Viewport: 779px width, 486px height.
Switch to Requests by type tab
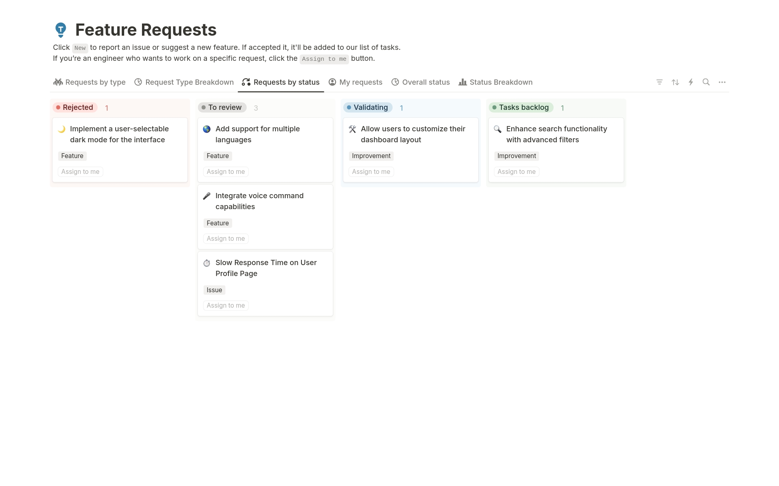(90, 82)
